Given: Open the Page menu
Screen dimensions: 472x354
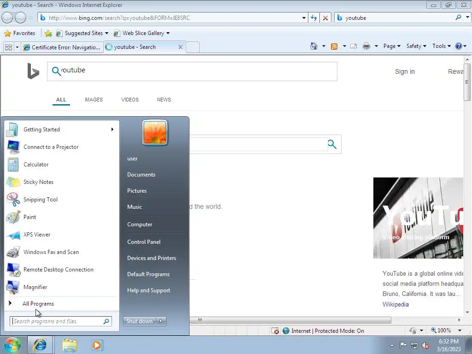Looking at the screenshot, I should [392, 46].
